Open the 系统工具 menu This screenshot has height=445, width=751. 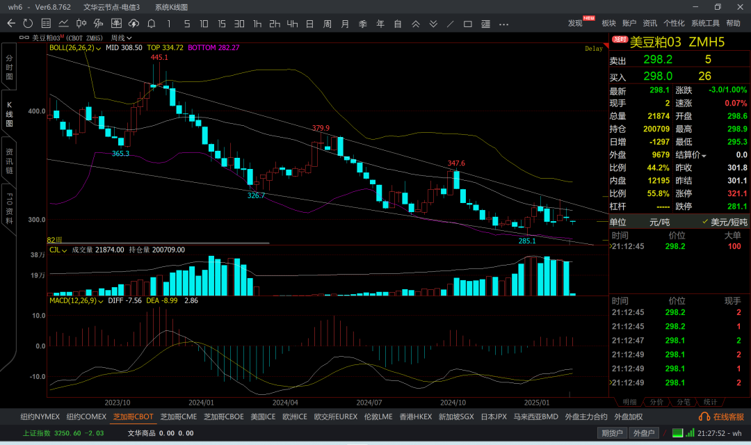[705, 24]
